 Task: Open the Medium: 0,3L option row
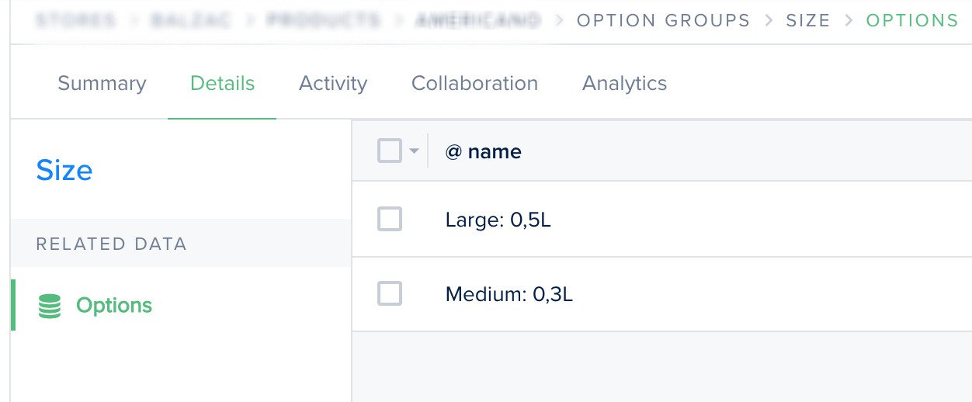click(662, 294)
